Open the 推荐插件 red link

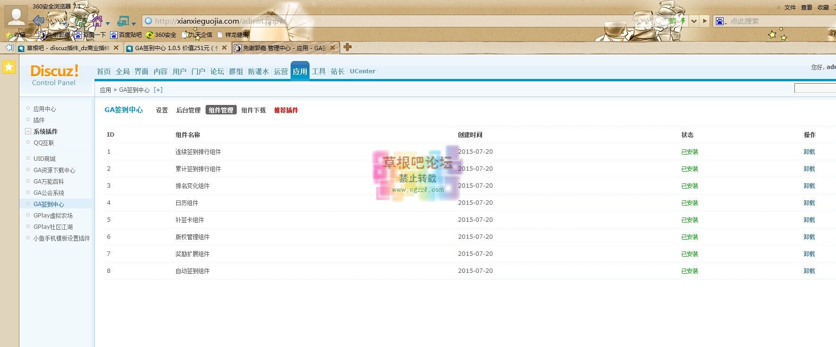[x=286, y=110]
